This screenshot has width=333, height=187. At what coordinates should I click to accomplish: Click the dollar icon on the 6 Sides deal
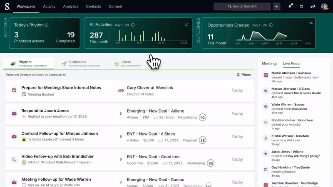tap(121, 137)
